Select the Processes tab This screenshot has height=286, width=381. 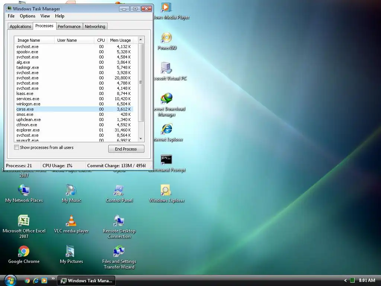pyautogui.click(x=44, y=26)
